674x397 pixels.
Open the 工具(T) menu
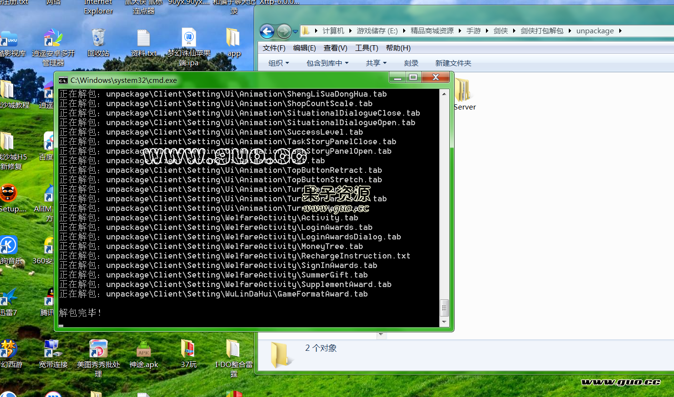367,48
